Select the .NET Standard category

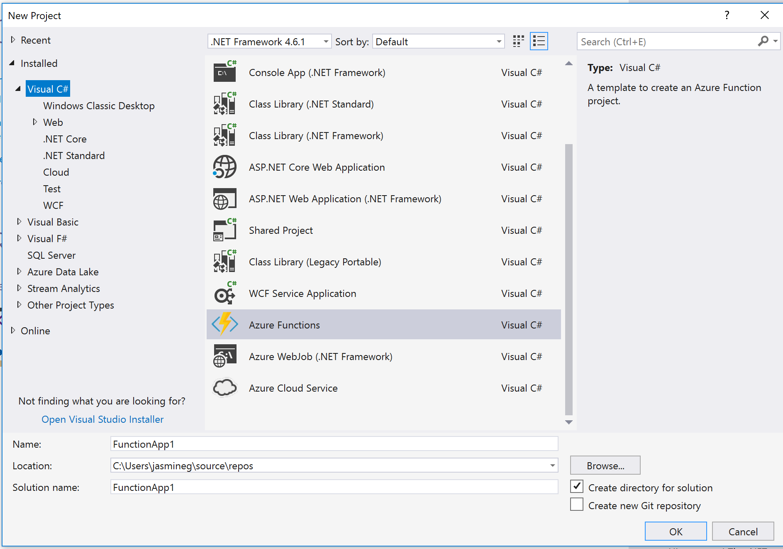tap(74, 156)
